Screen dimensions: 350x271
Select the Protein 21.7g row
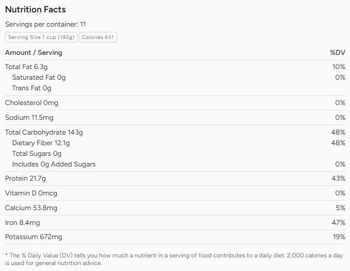175,178
